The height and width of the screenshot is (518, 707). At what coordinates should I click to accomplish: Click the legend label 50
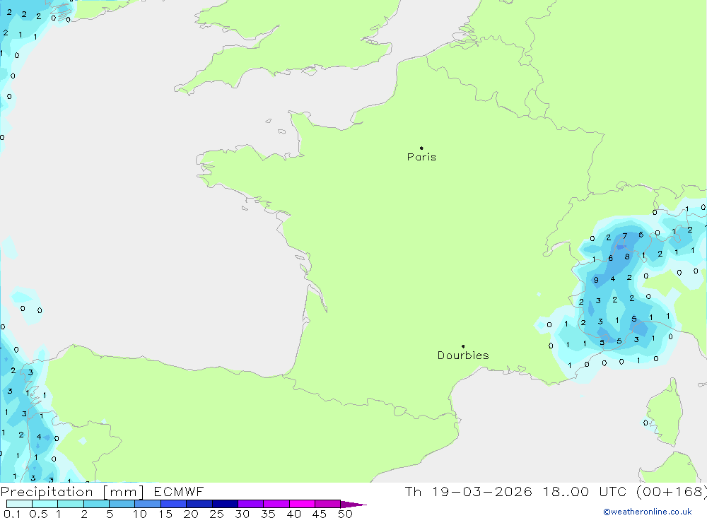point(345,514)
